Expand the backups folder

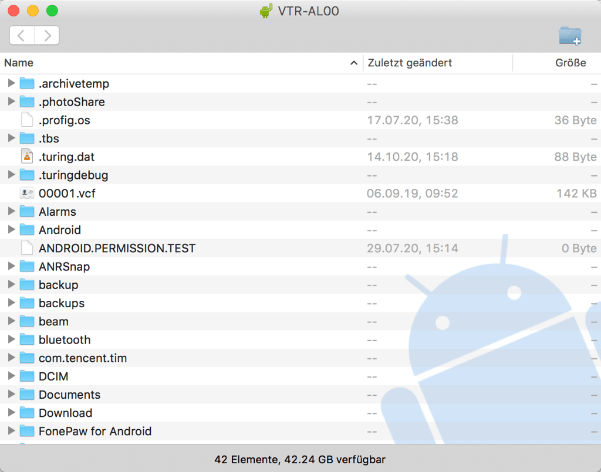(11, 303)
